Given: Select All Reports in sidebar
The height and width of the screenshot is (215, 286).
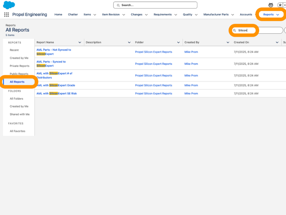Looking at the screenshot, I should (x=17, y=82).
